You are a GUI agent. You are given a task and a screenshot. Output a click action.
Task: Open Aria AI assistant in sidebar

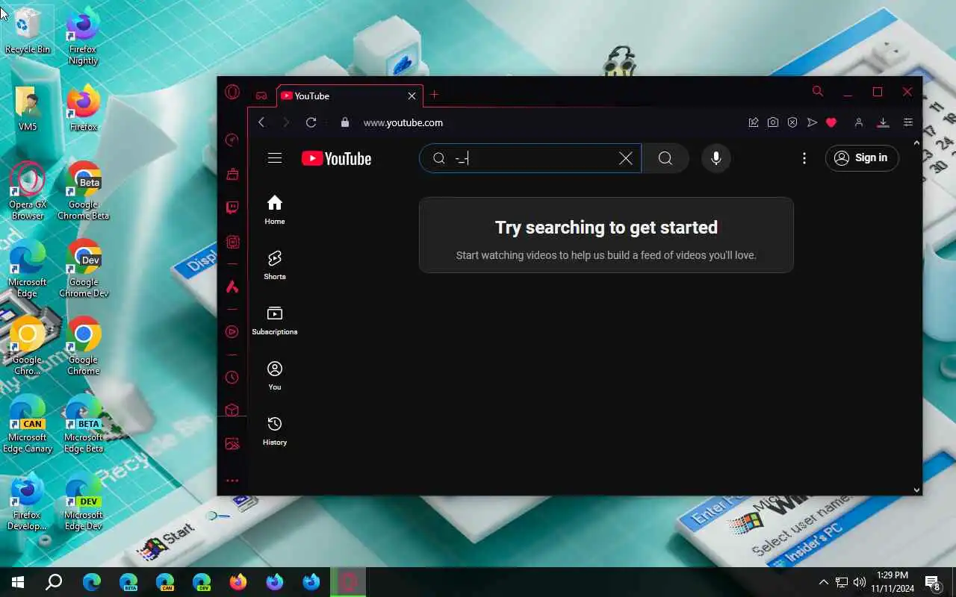(232, 287)
